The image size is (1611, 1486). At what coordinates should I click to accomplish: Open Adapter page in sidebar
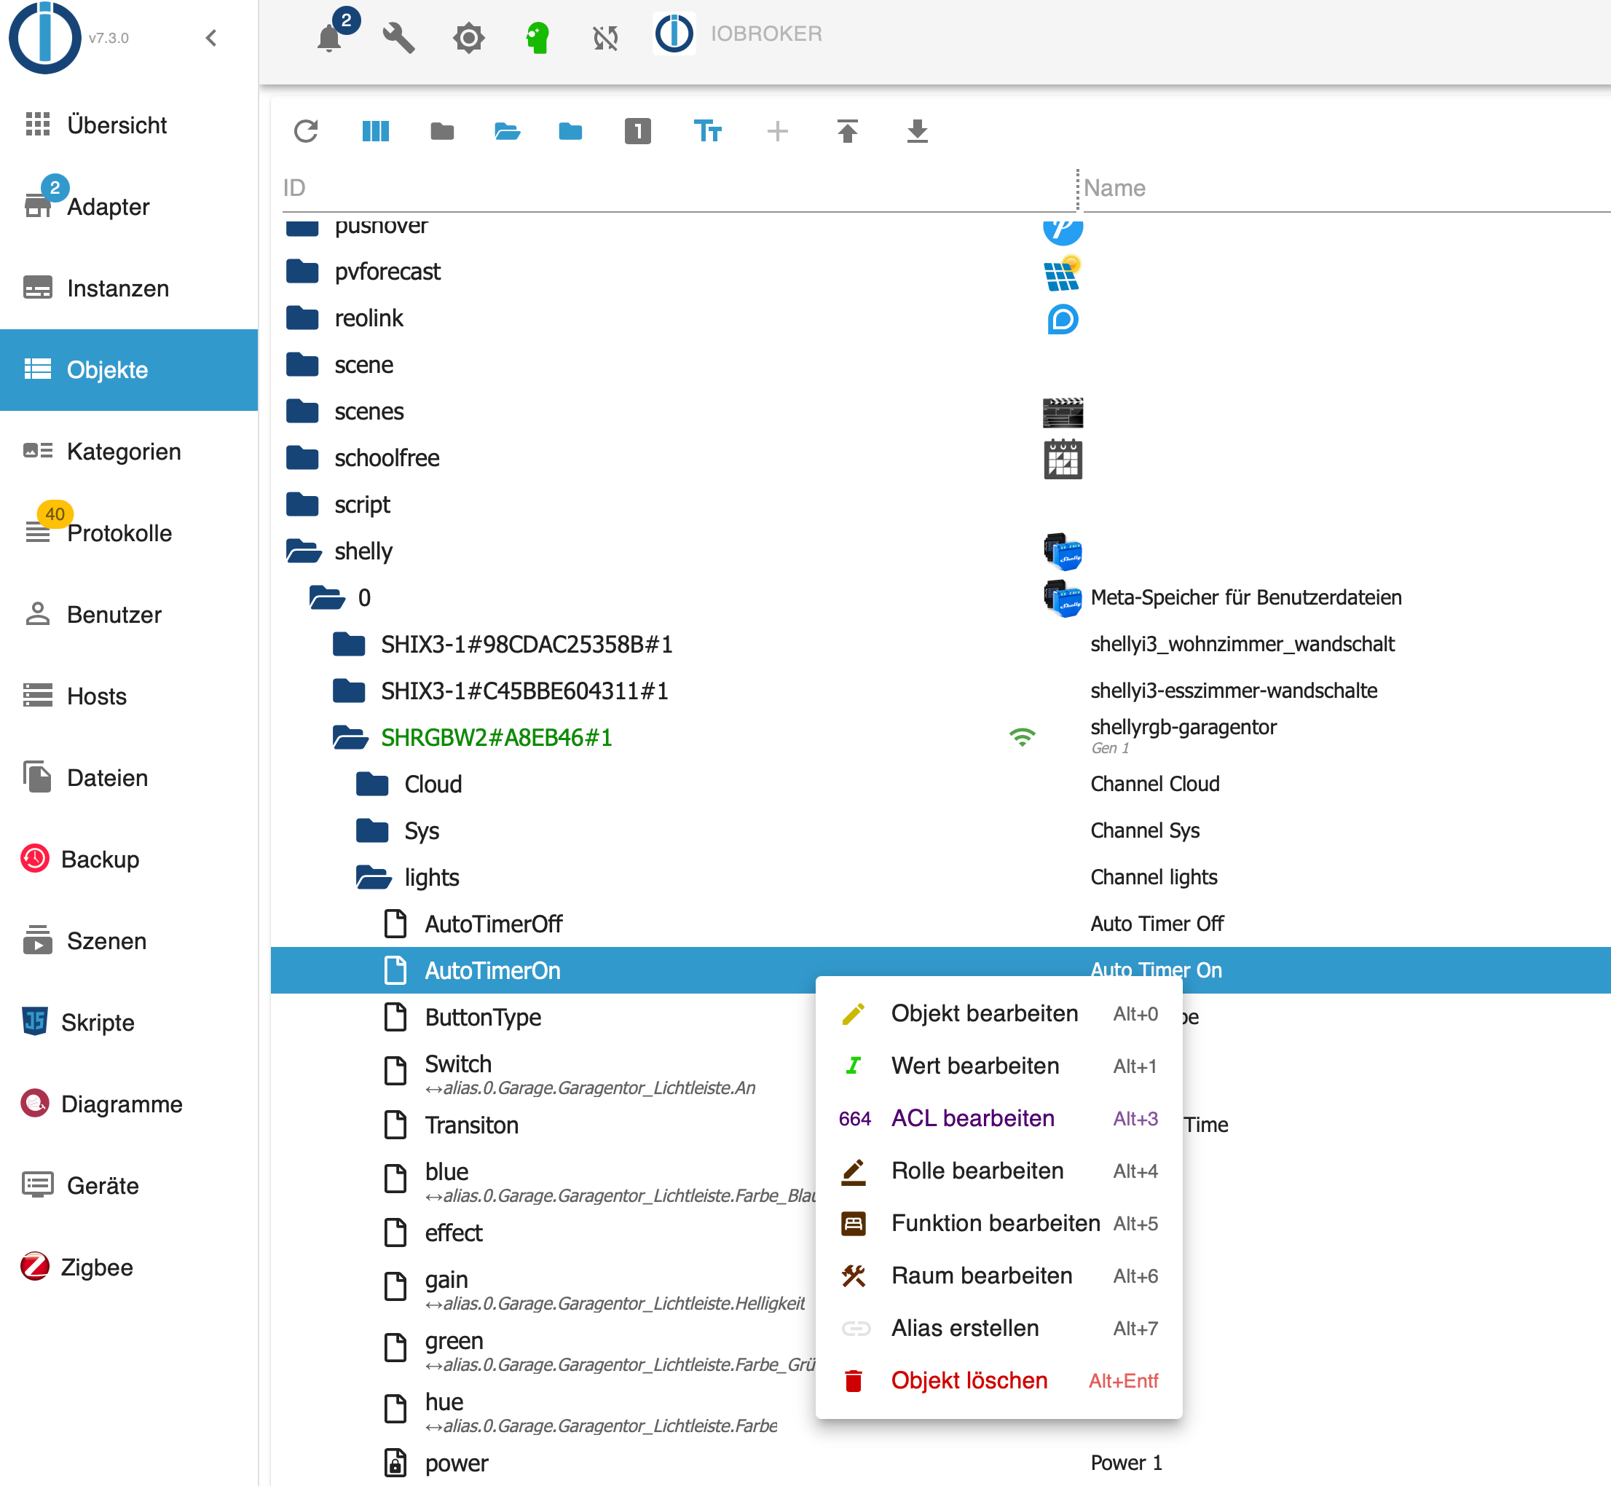pyautogui.click(x=108, y=207)
